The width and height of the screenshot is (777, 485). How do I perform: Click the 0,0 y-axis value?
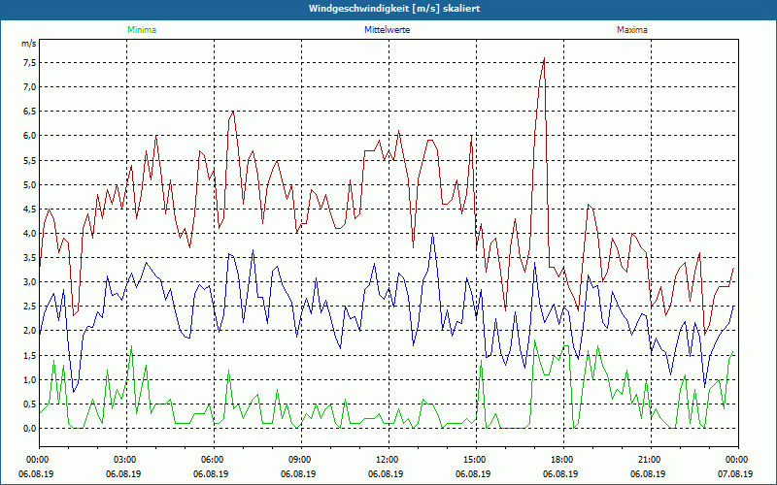point(29,429)
